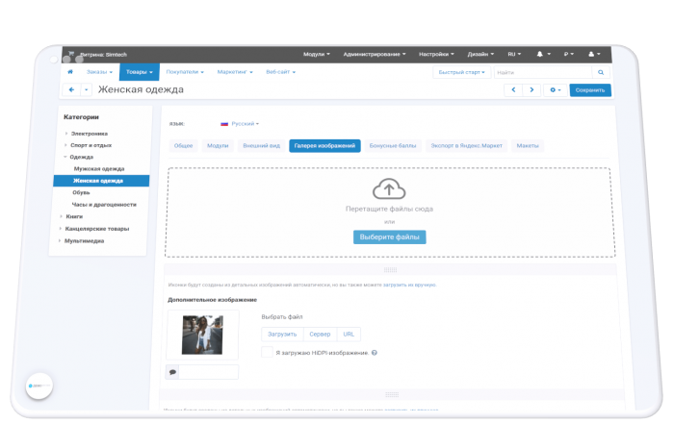
Task: Open the Дизайн menu
Action: pos(480,54)
